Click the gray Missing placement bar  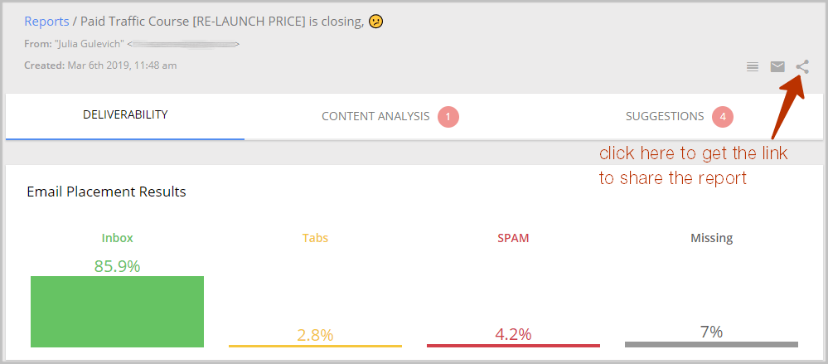click(x=711, y=344)
